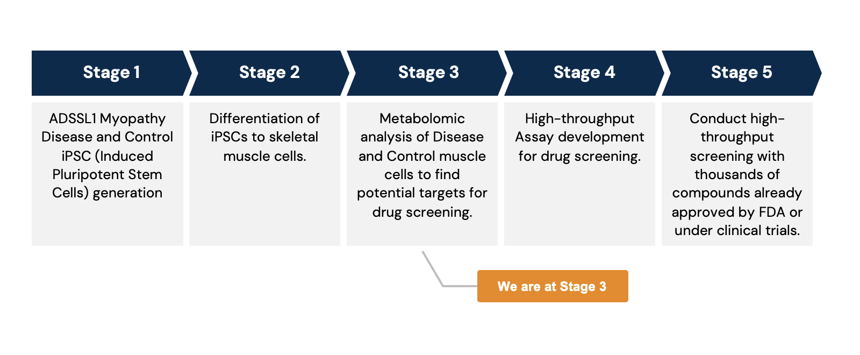The width and height of the screenshot is (860, 355).
Task: Click the orange "We are at Stage 3" callout
Action: point(552,286)
